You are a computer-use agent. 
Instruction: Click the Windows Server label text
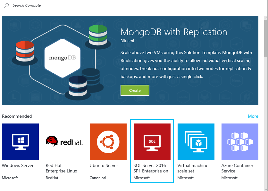point(18,165)
